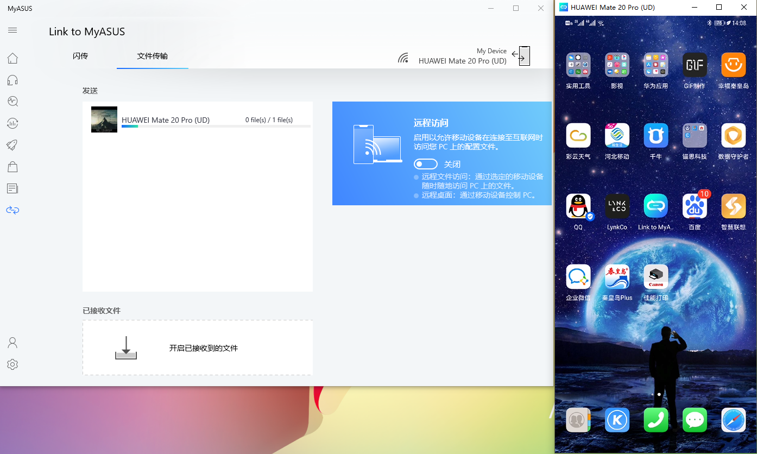
Task: Select the Link to MyASUS sidebar icon
Action: click(x=12, y=210)
